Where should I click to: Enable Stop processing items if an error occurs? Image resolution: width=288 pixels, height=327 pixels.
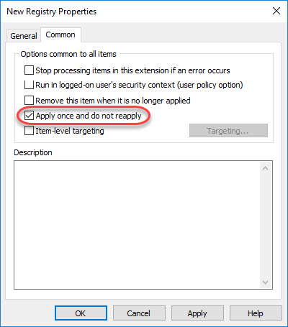click(x=29, y=70)
